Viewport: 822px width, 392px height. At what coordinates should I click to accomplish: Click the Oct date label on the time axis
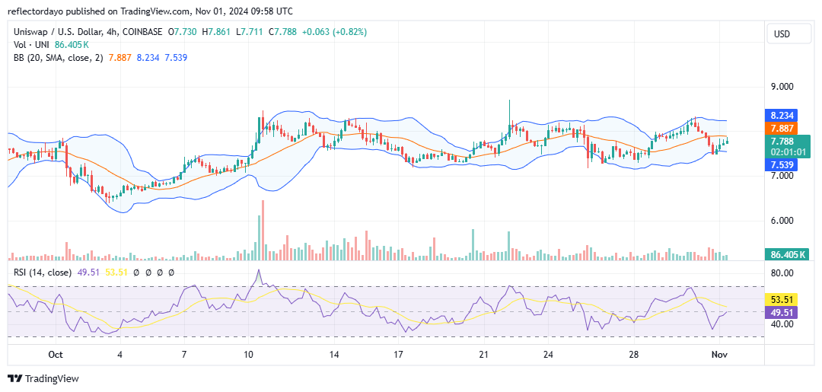pos(56,354)
